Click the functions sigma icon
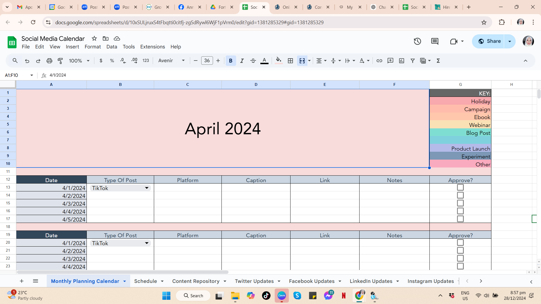Viewport: 541px width, 304px height. (438, 61)
